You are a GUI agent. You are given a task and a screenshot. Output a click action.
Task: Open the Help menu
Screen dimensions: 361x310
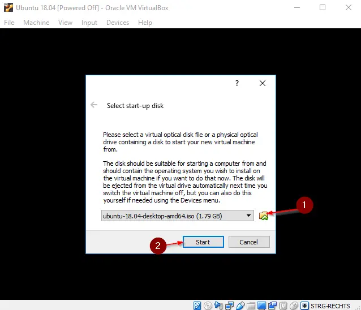pos(145,23)
